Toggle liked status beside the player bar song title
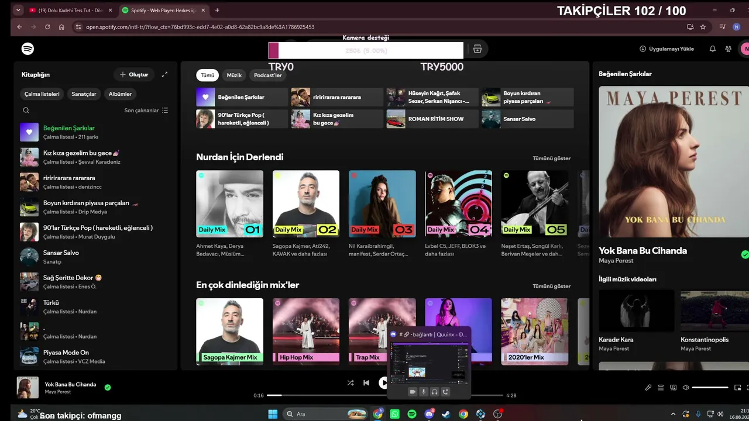 click(108, 387)
